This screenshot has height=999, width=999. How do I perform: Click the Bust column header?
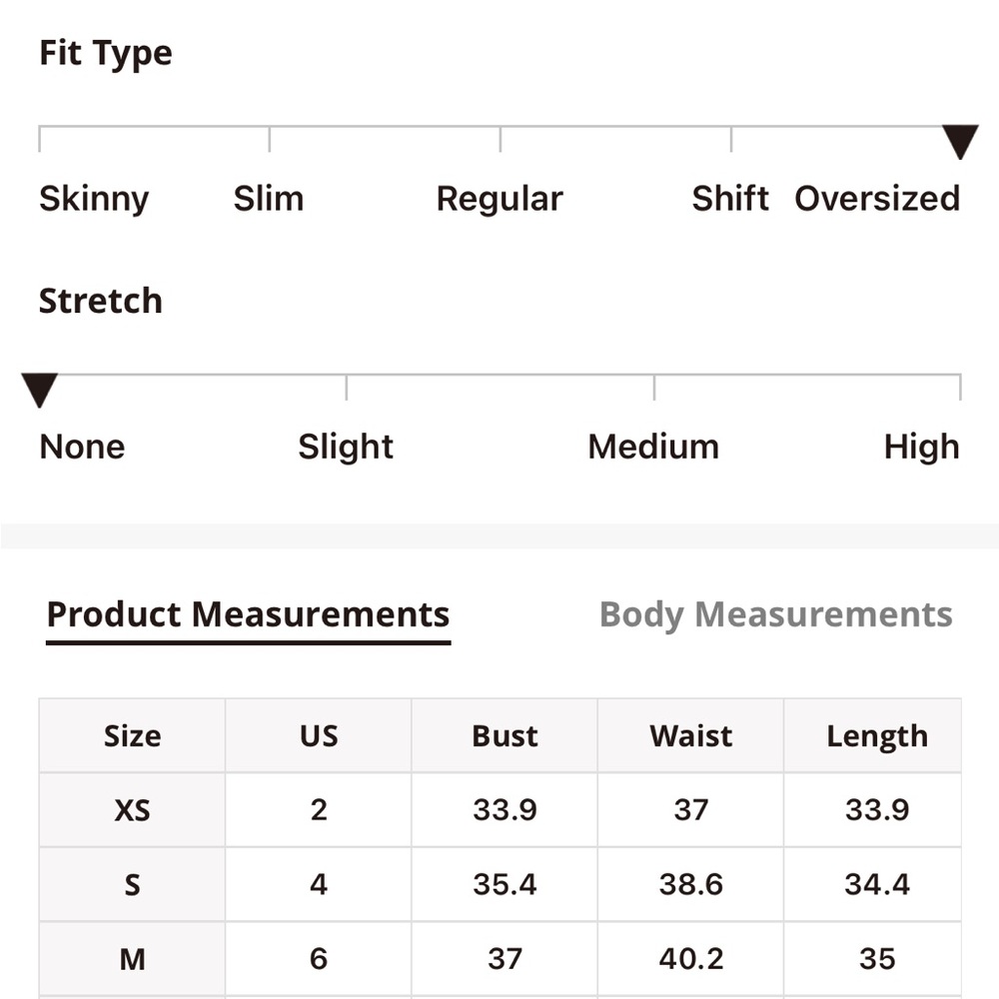(504, 736)
